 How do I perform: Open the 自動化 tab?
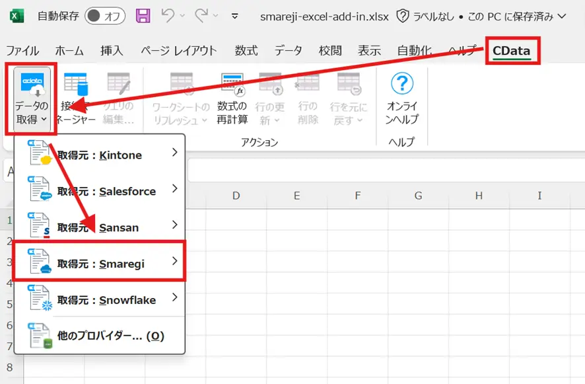[x=415, y=50]
